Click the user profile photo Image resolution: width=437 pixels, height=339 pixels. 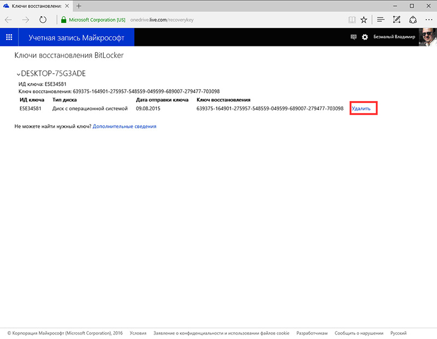coord(428,37)
